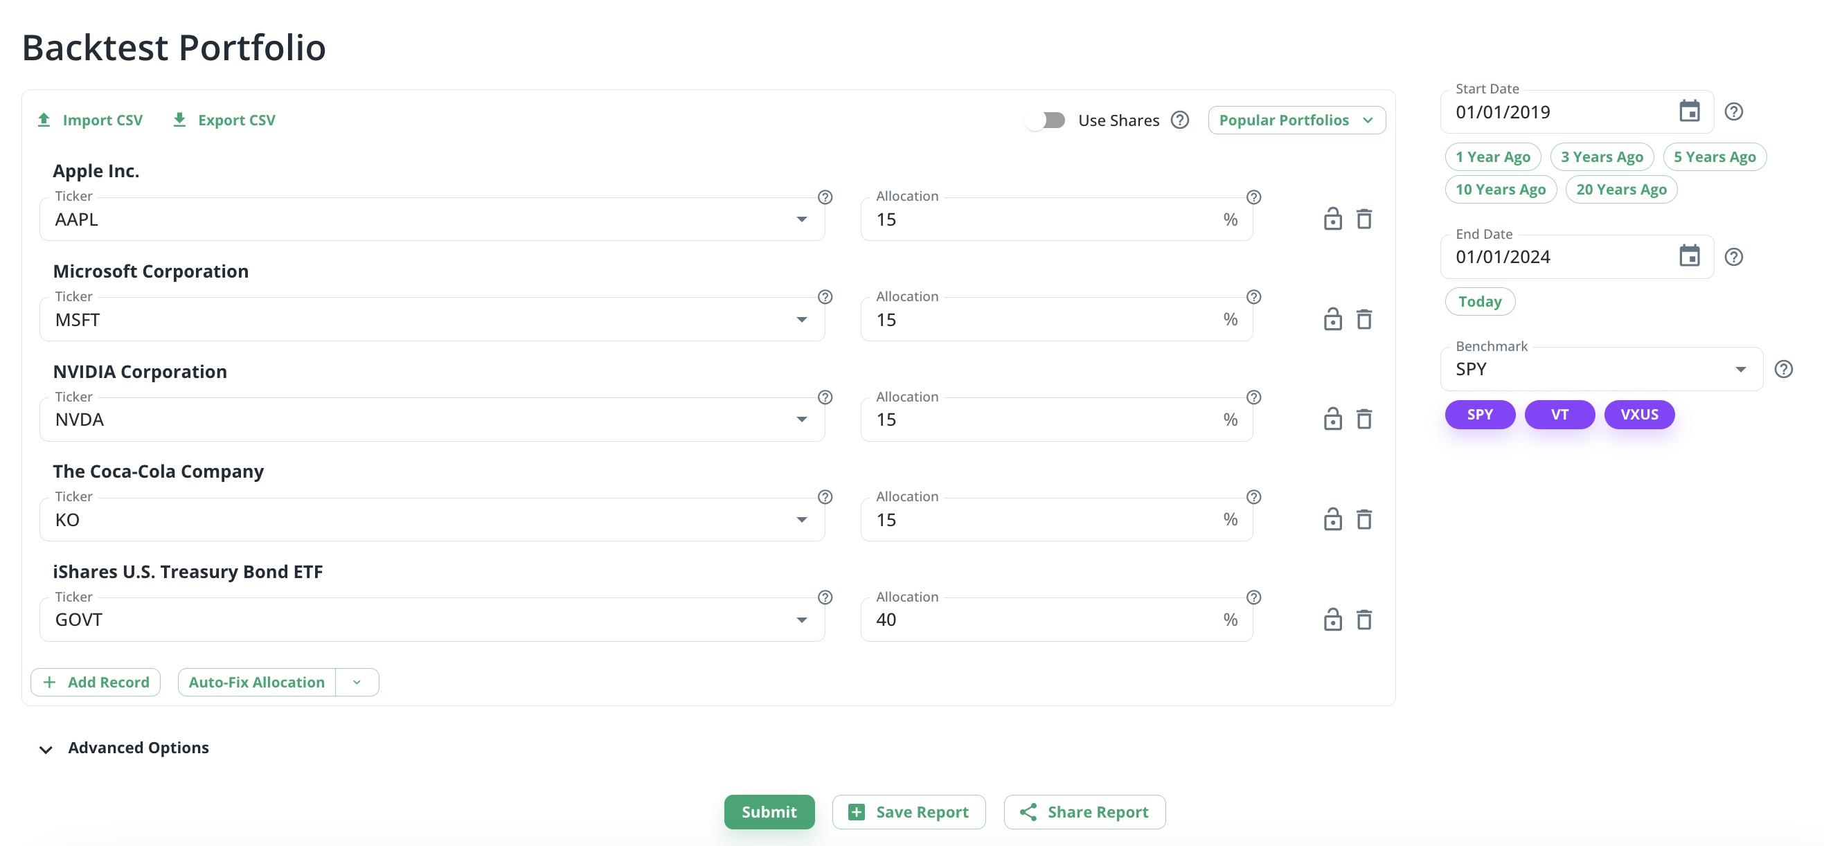Choose the VXUS benchmark chip

(x=1639, y=415)
